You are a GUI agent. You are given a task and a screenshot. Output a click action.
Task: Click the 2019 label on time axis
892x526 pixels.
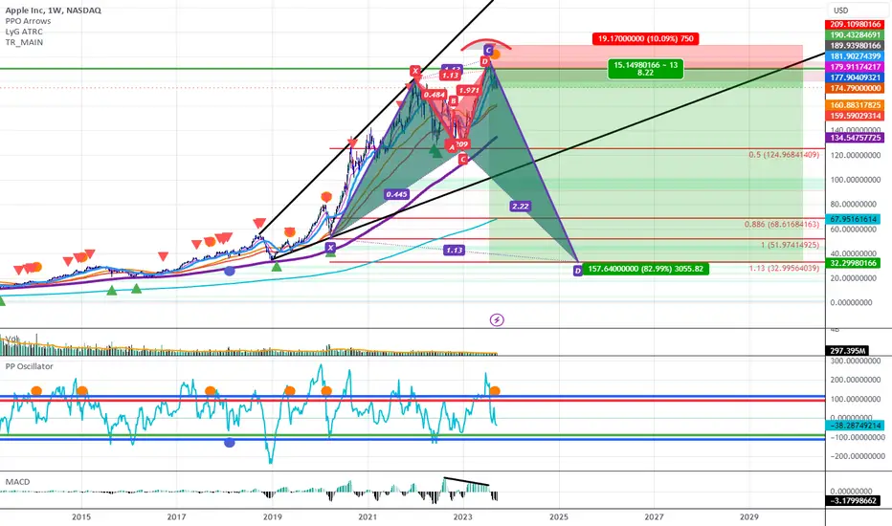point(273,516)
